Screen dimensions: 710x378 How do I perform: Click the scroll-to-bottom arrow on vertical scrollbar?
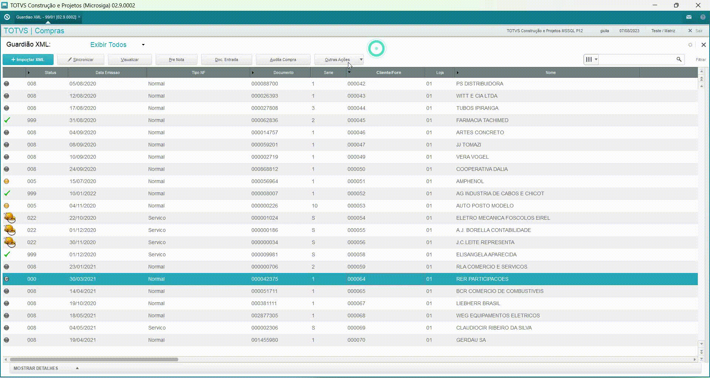pyautogui.click(x=701, y=358)
